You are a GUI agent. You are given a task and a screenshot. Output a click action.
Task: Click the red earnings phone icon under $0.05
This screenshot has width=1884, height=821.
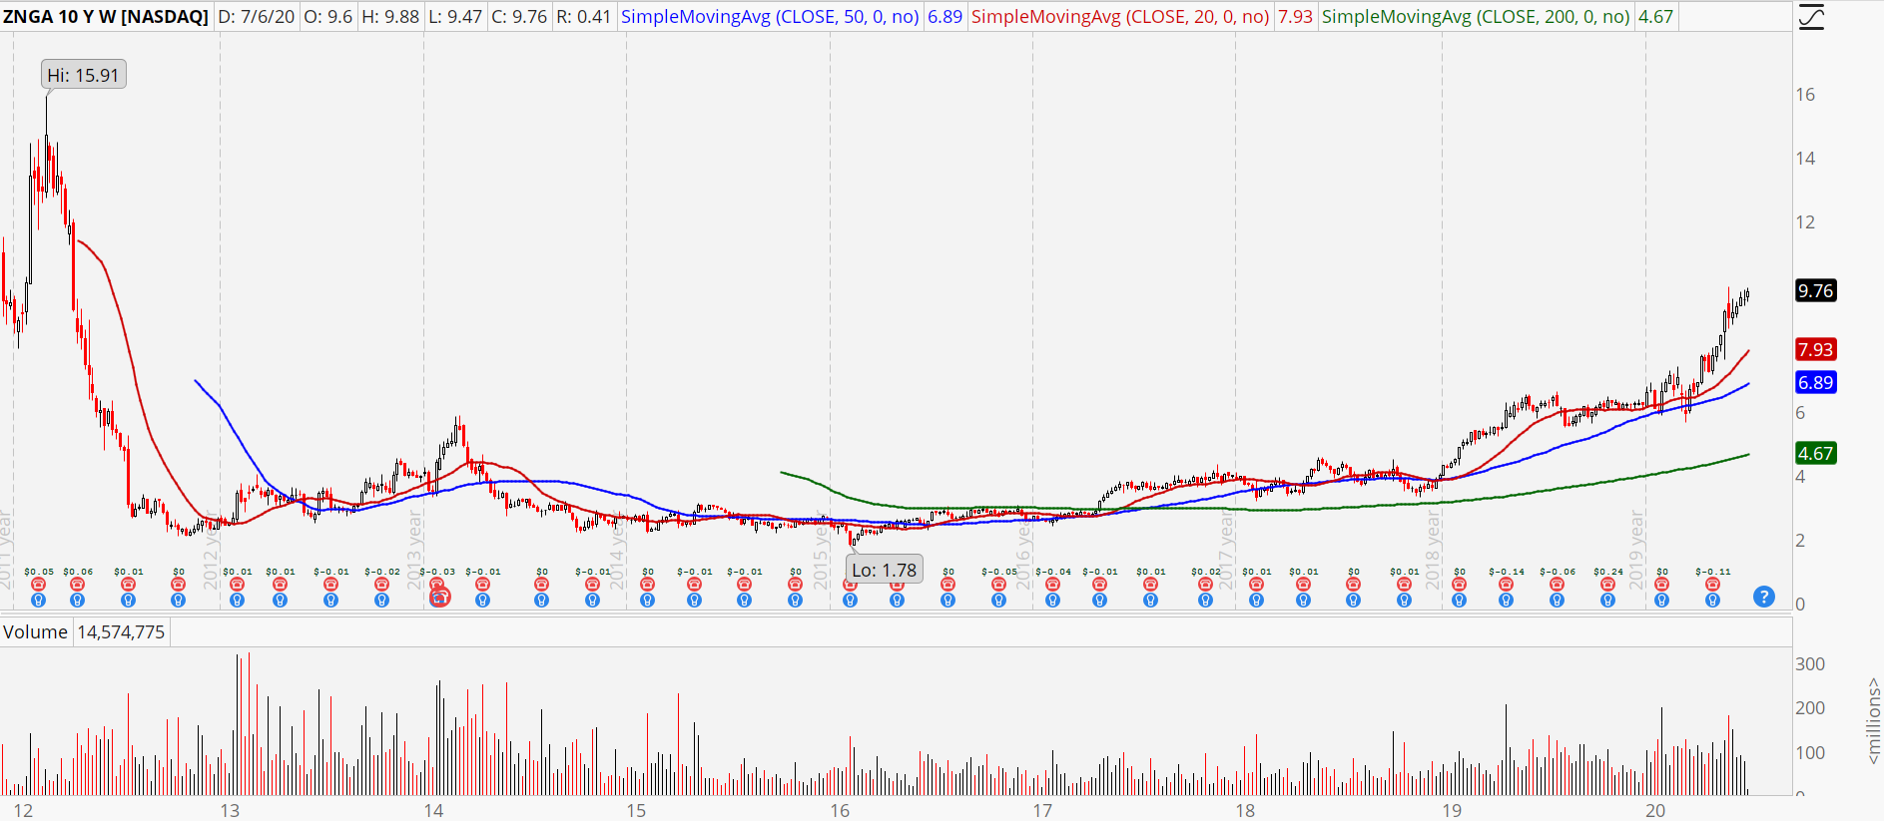(x=38, y=585)
